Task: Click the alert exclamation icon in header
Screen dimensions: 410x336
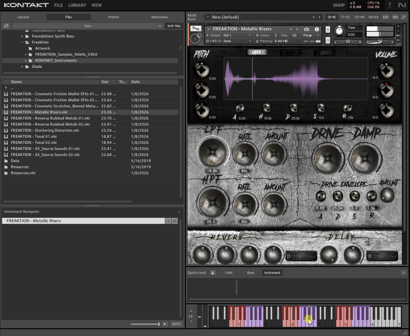Action: 390,5
